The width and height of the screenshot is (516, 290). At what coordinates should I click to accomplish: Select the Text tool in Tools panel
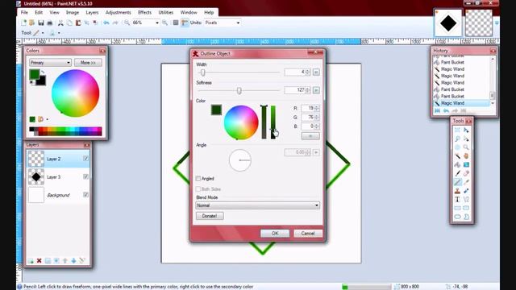click(457, 200)
